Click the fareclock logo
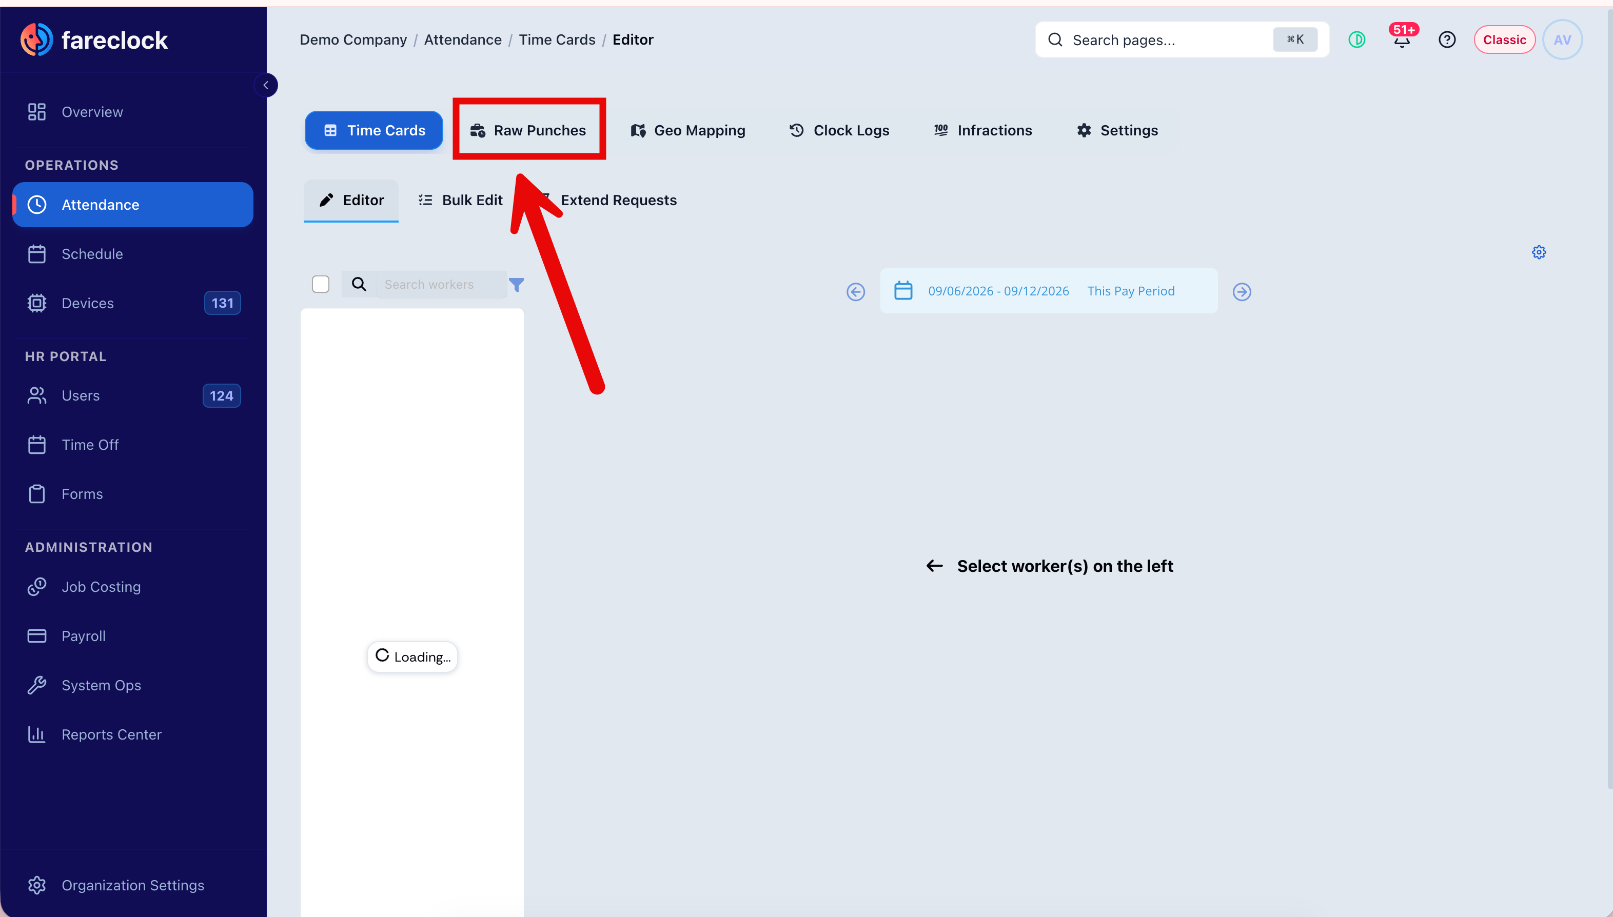This screenshot has width=1613, height=917. pyautogui.click(x=94, y=41)
